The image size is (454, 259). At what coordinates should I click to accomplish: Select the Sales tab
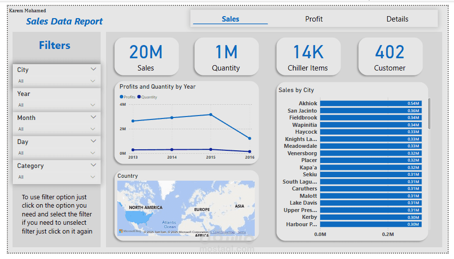pos(230,19)
